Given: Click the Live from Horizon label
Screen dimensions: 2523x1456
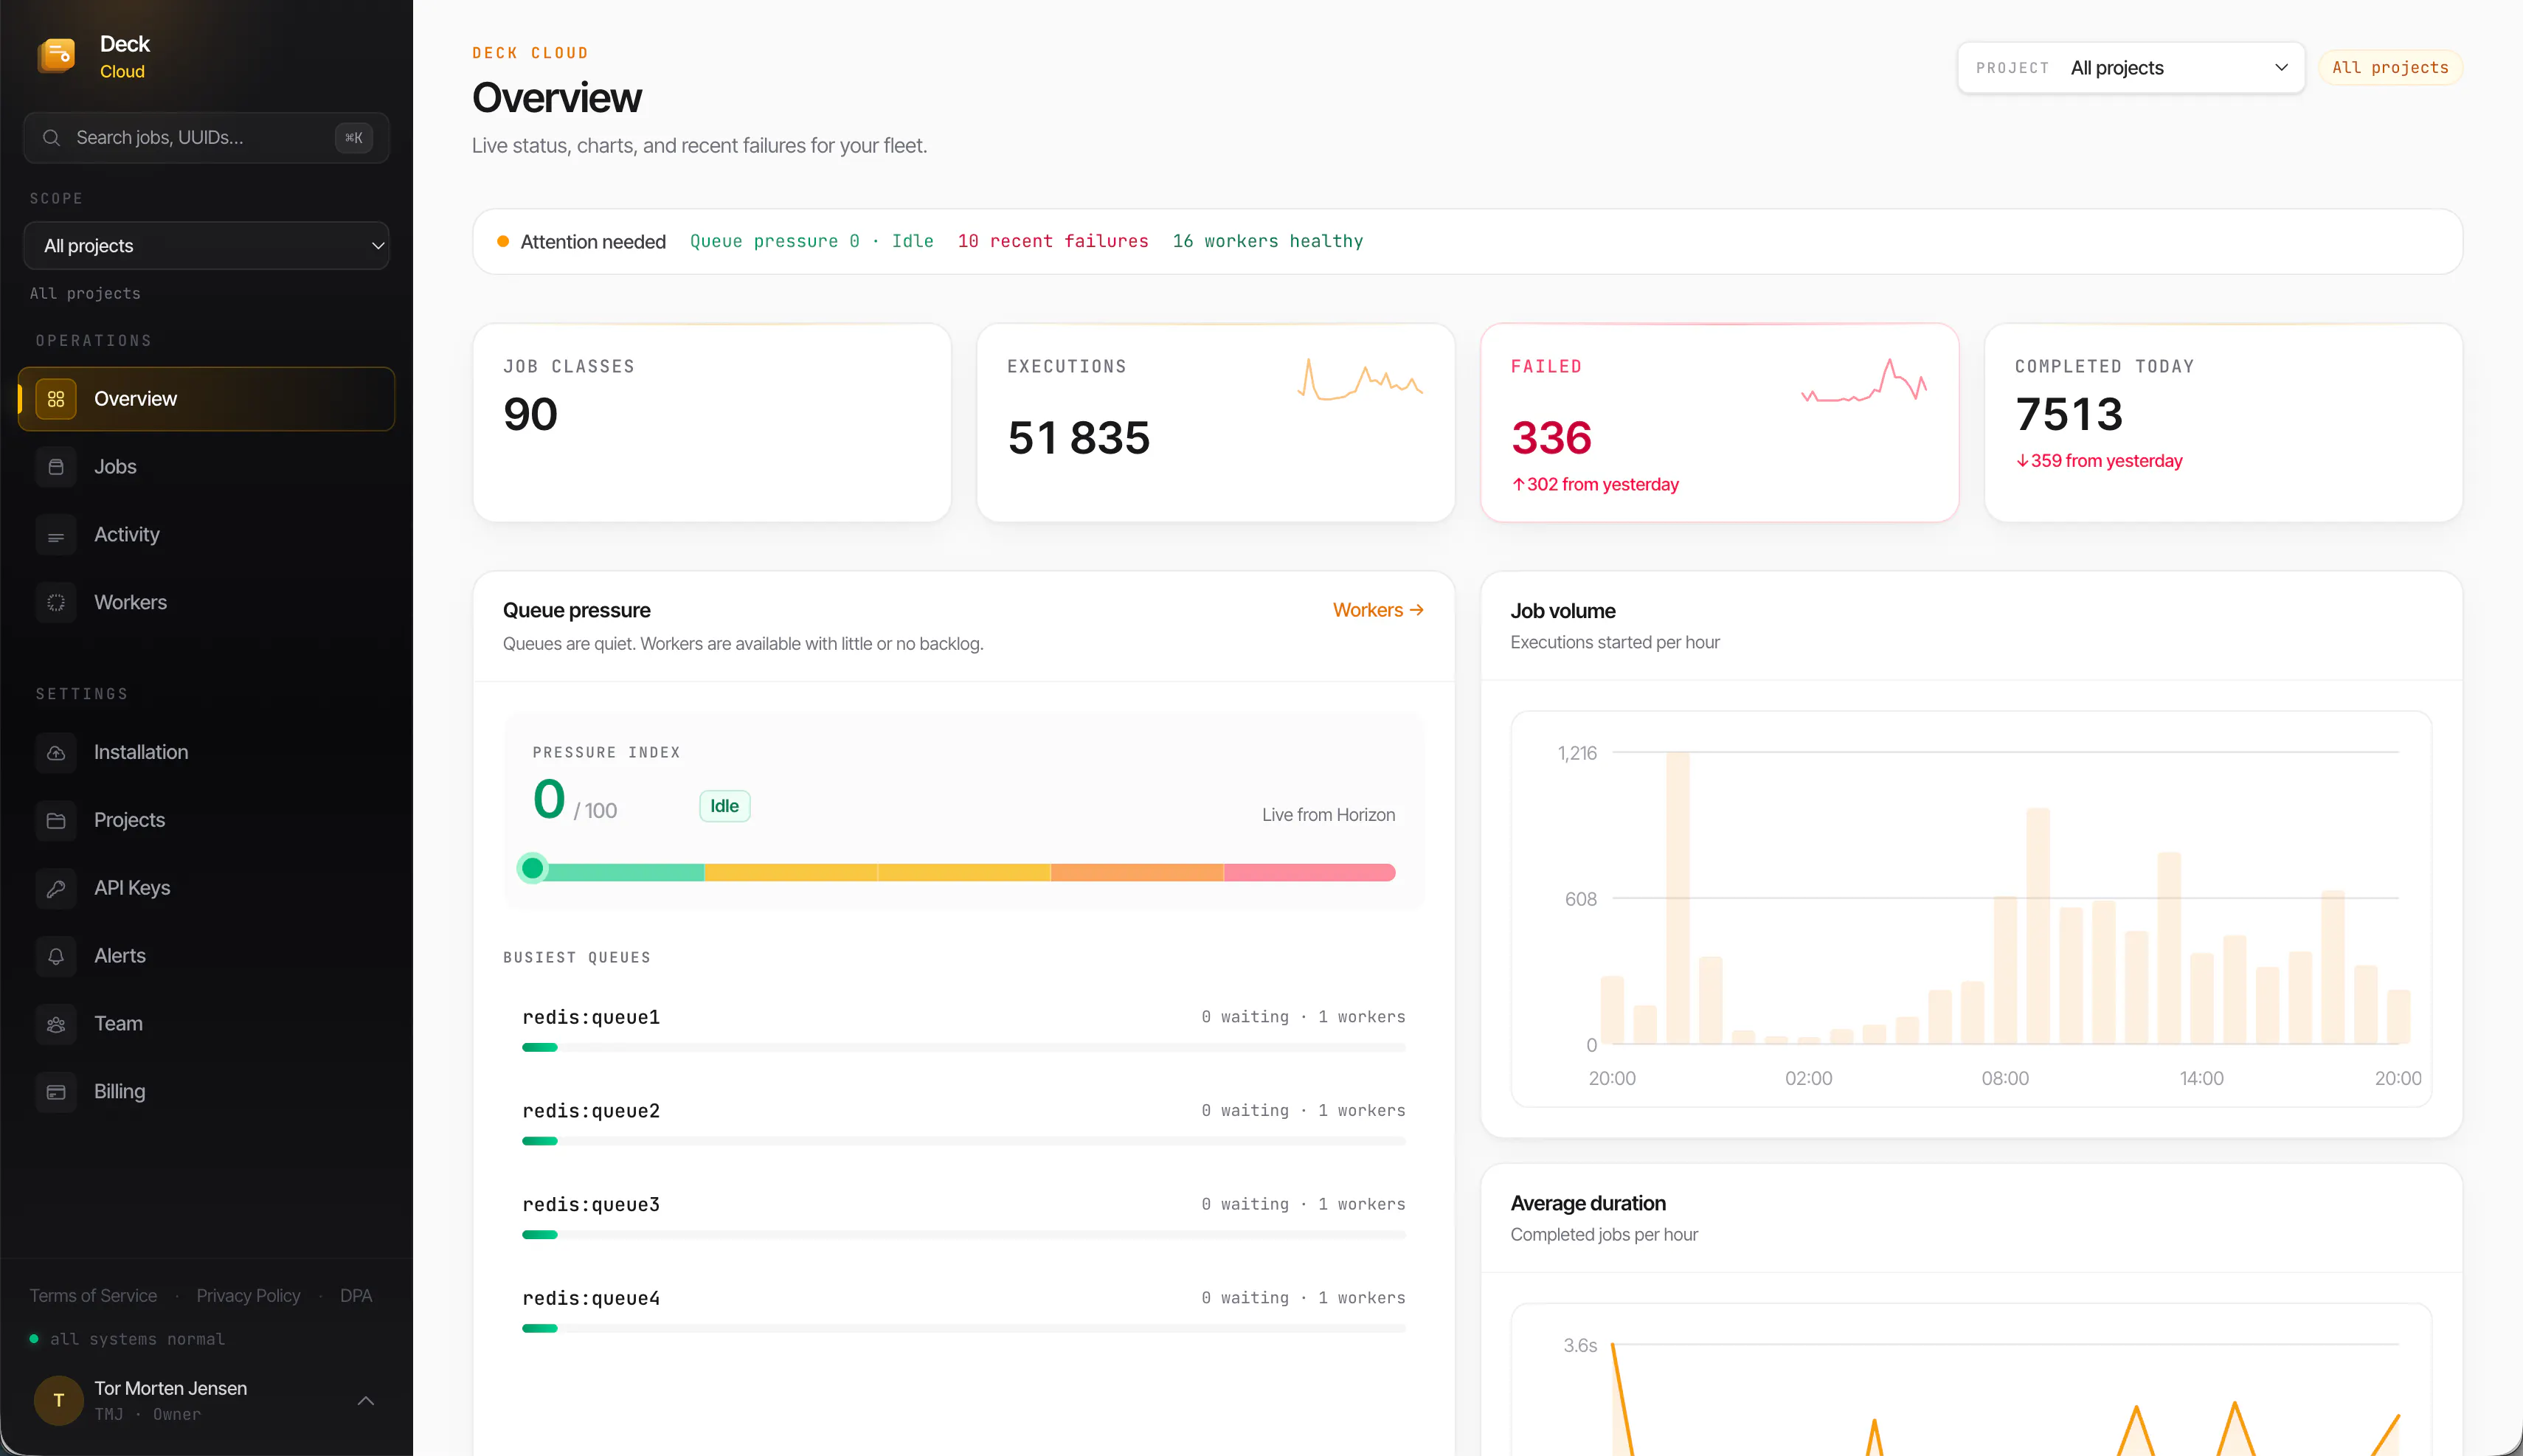Looking at the screenshot, I should coord(1328,815).
